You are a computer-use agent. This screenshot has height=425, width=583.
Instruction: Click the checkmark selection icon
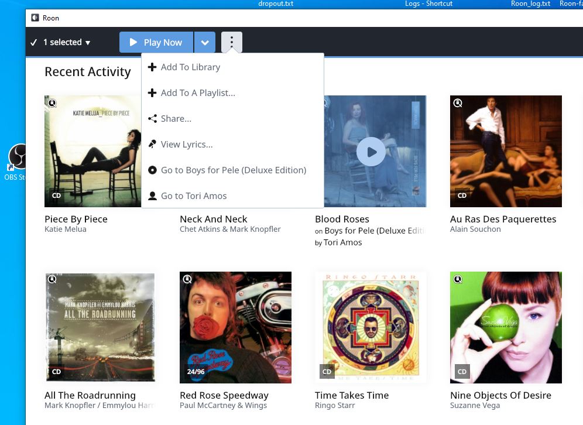point(33,42)
